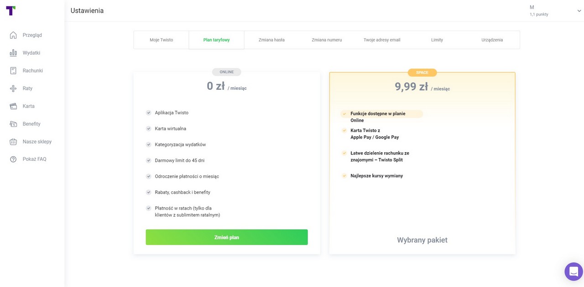The height and width of the screenshot is (287, 584).
Task: Click the Pokaż FAQ question mark icon
Action: tap(13, 159)
